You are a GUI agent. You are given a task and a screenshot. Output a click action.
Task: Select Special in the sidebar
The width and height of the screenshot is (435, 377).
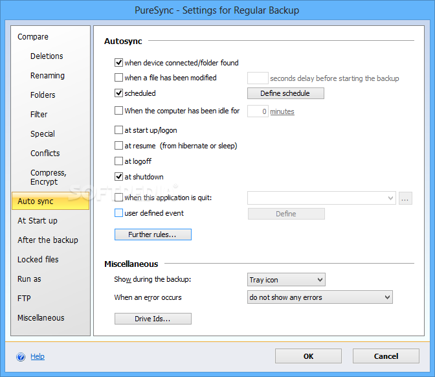[43, 134]
